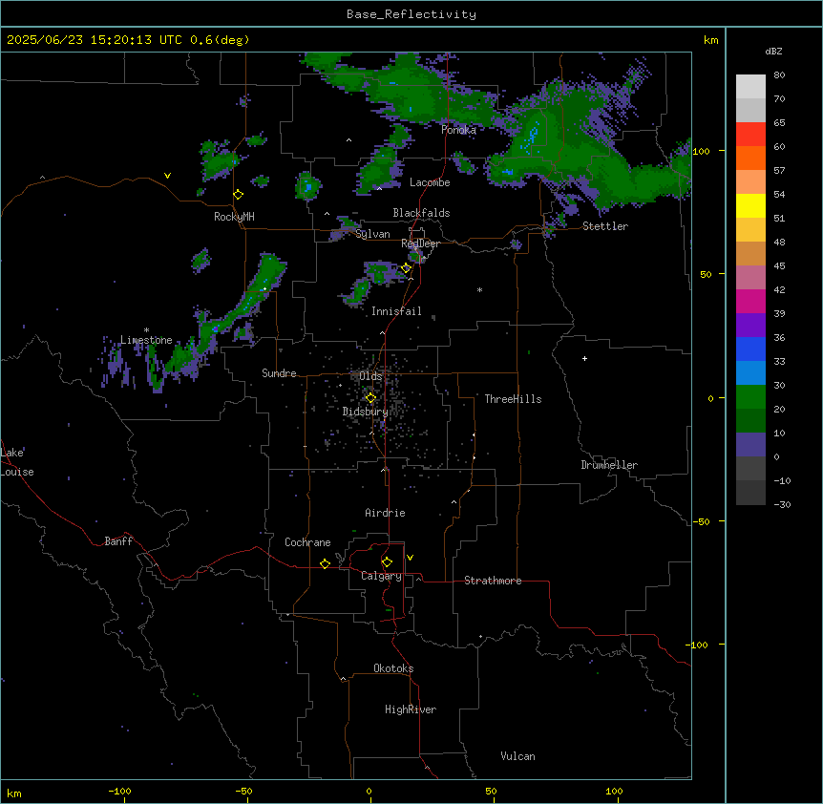Select the violet purple swatch near 39 dBZ

point(750,325)
